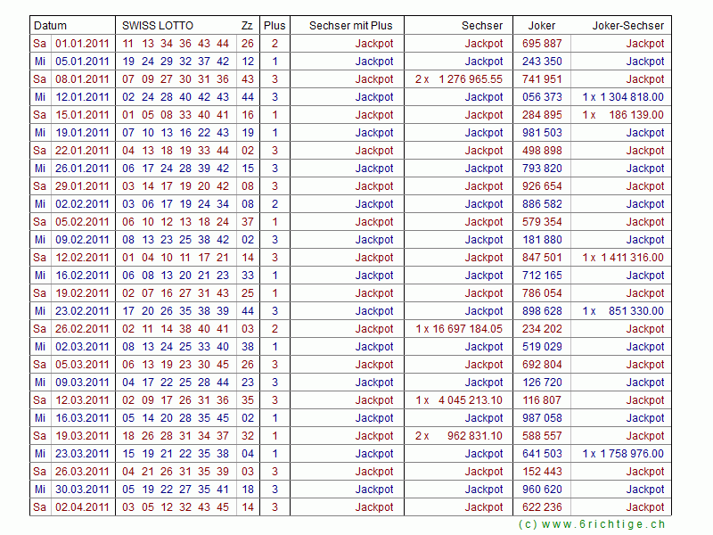Click the Sechser mit Plus header
Viewport: 713px width, 535px height.
click(x=350, y=26)
